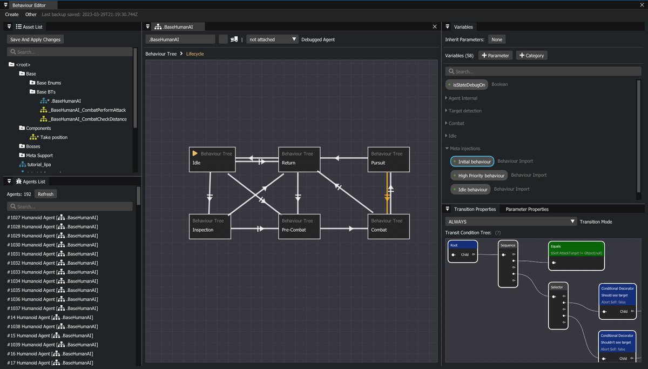Open the ALWAYS Transition Mode dropdown
Screen dimensions: 648x369
[x=511, y=222]
